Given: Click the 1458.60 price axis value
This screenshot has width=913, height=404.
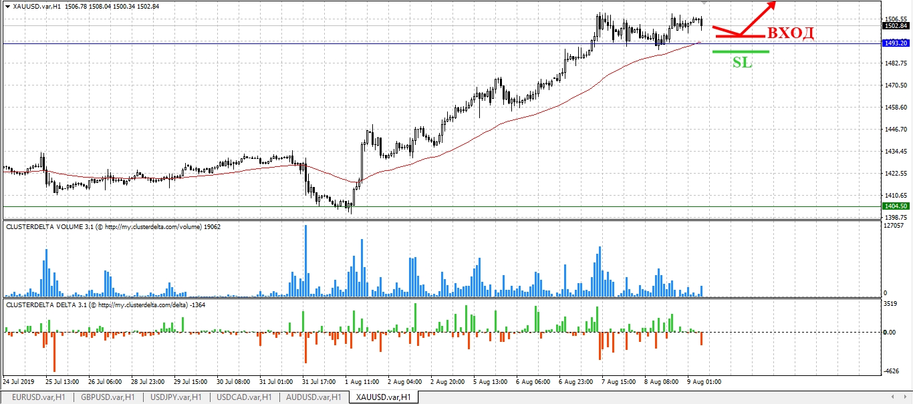Looking at the screenshot, I should [x=894, y=108].
